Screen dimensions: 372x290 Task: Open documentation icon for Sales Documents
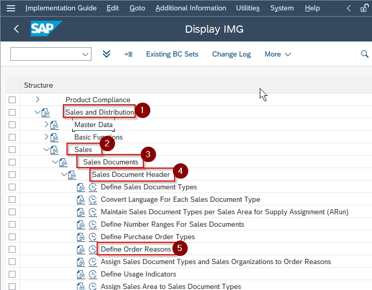coord(63,162)
